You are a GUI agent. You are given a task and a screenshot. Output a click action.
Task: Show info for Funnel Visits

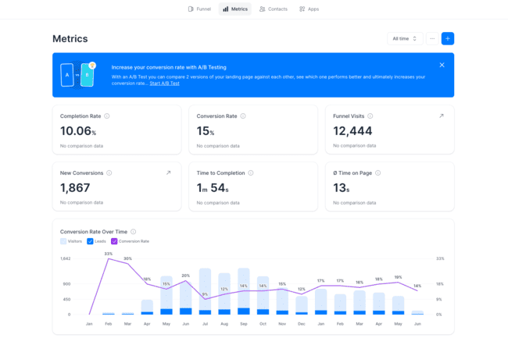pos(370,116)
